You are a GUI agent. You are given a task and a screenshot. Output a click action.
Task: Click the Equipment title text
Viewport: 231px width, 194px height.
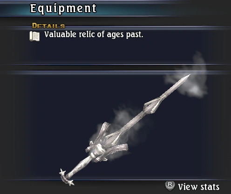pyautogui.click(x=63, y=8)
